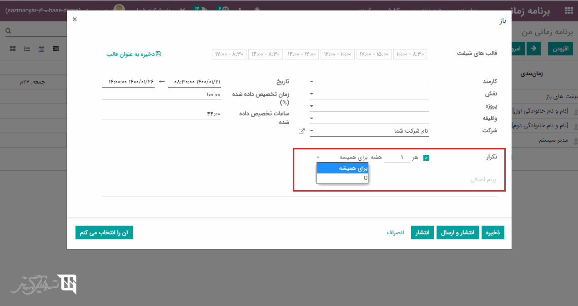This screenshot has height=306, width=578.
Task: Choose 'تا' option in repeat list
Action: (342, 178)
